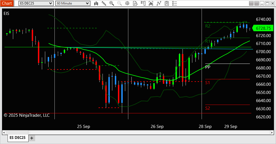Image resolution: width=276 pixels, height=144 pixels.
Task: Click the 25 Sep date label
Action: pyautogui.click(x=84, y=127)
